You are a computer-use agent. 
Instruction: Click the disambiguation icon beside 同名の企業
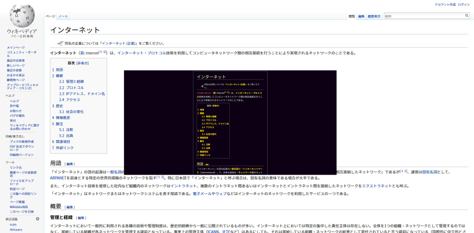[x=60, y=43]
